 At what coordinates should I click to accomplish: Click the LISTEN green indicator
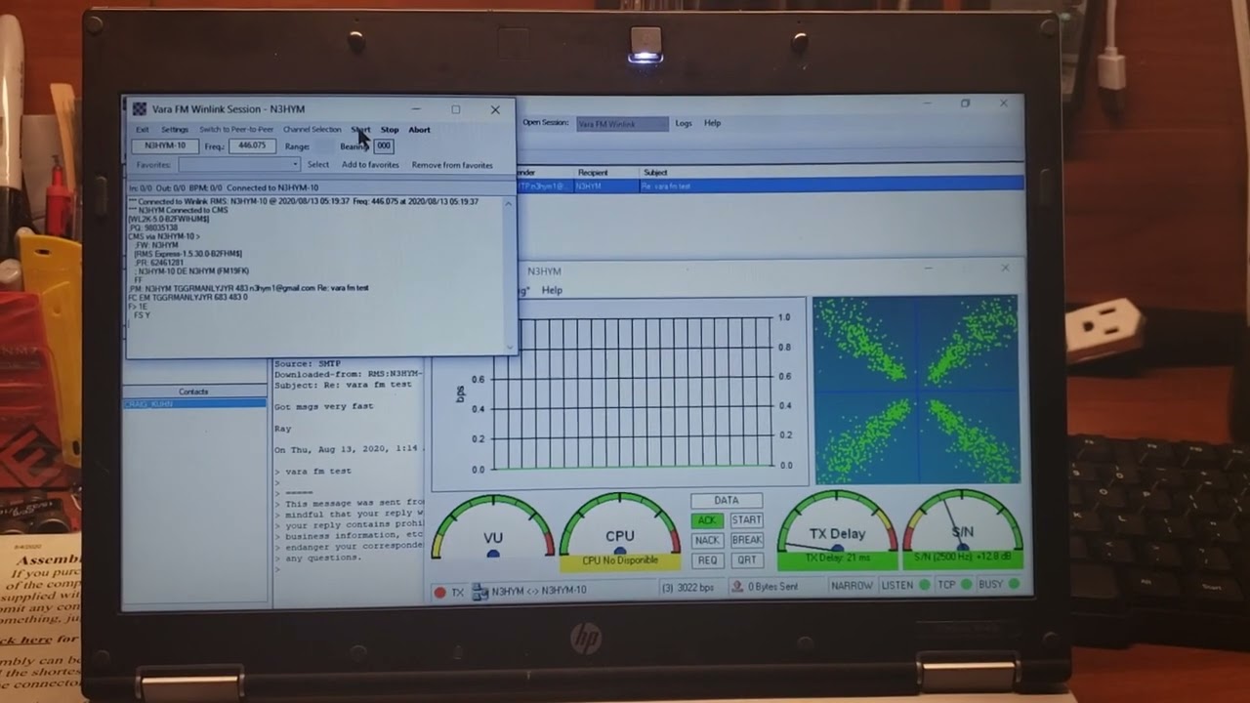(x=924, y=585)
